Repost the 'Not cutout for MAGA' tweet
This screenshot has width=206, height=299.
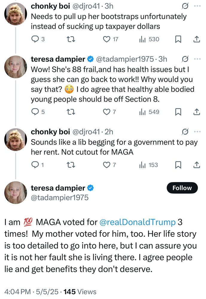[70, 165]
